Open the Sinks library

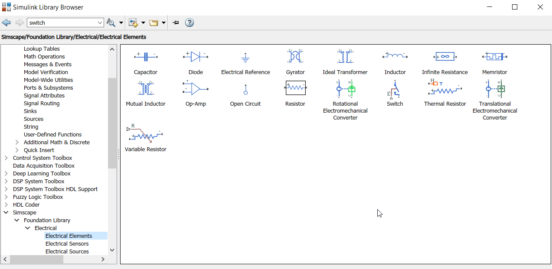(30, 111)
